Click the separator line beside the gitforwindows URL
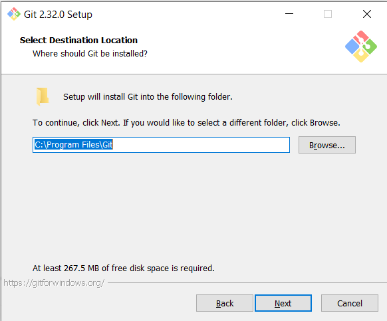387x321 pixels. pos(247,282)
